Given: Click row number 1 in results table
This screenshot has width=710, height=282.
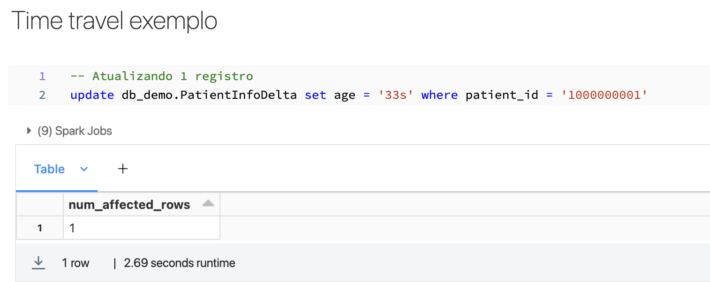Looking at the screenshot, I should [x=40, y=228].
